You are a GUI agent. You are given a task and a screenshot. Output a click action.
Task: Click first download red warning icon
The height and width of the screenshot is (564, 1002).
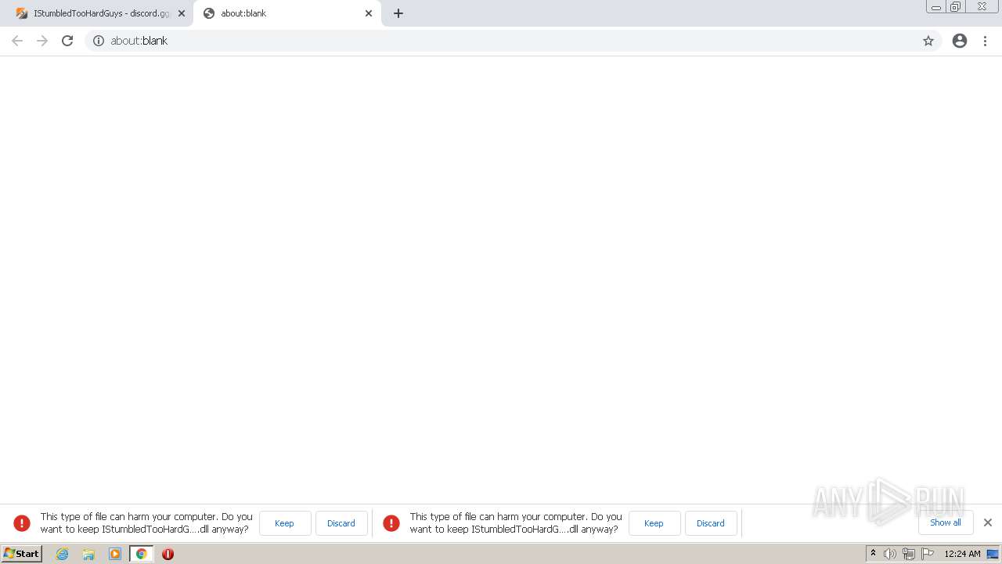pos(22,523)
